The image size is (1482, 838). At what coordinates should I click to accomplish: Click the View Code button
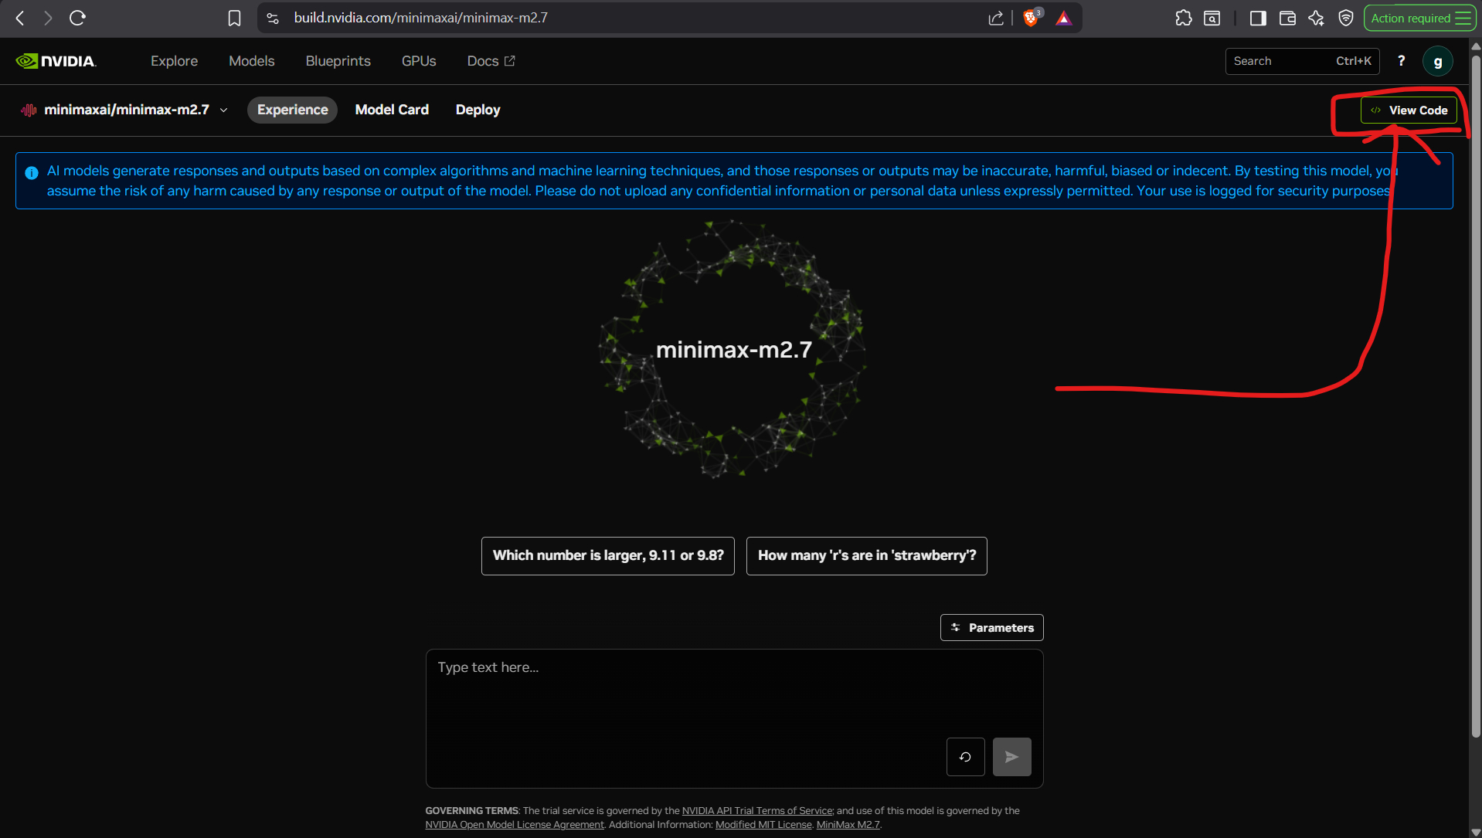pos(1409,110)
